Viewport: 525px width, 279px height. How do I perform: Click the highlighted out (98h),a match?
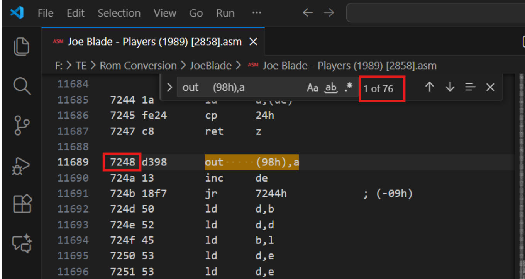252,162
